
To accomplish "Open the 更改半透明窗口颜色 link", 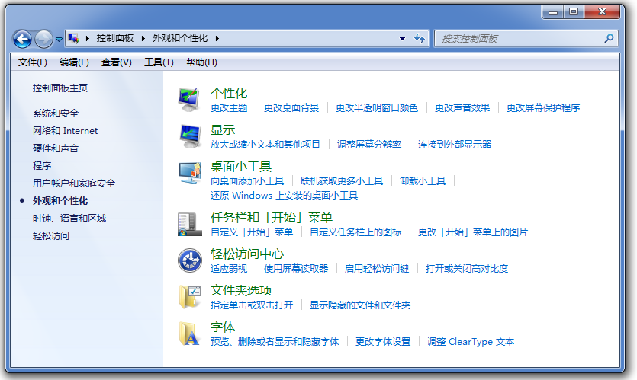I will 377,108.
